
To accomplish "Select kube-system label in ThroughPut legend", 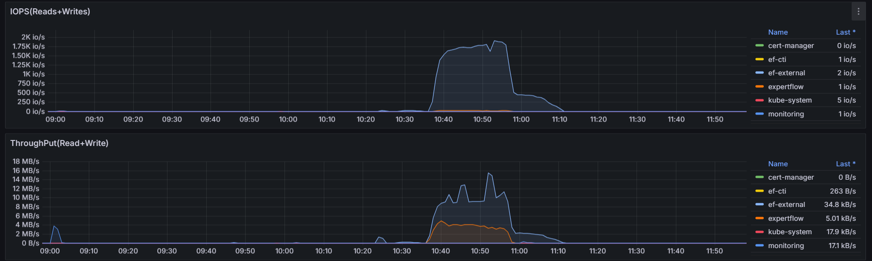I will [x=790, y=232].
